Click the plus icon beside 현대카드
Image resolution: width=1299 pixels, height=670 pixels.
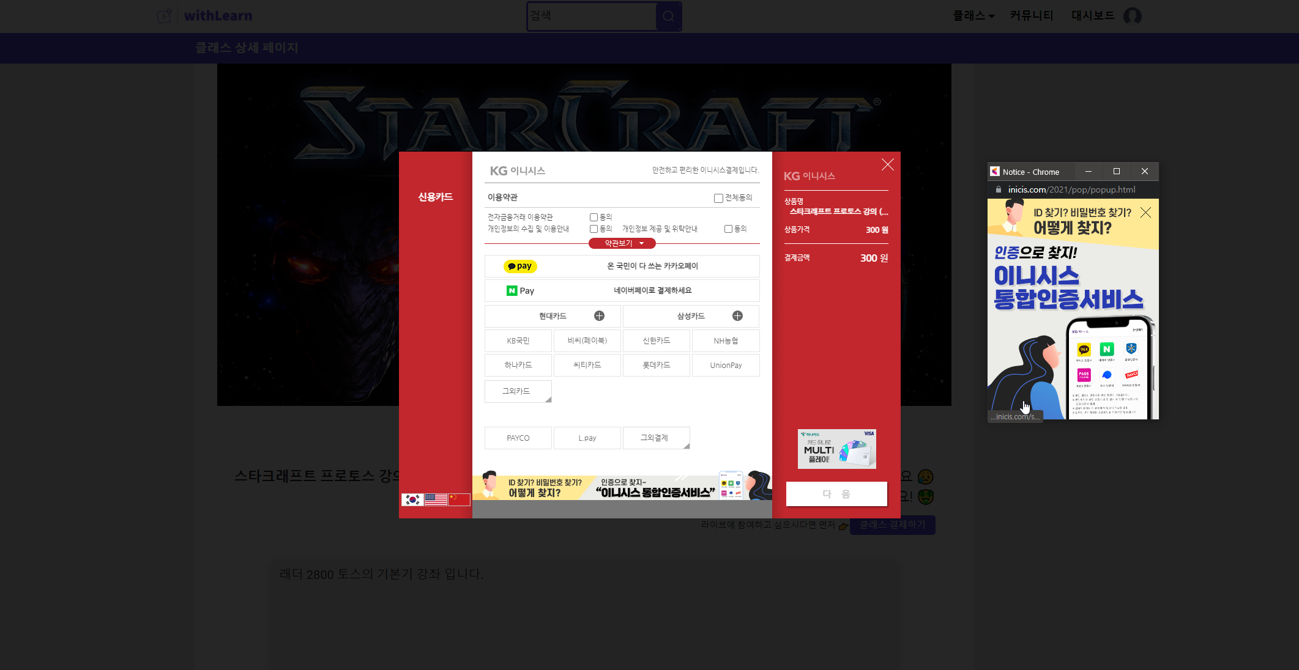tap(599, 316)
